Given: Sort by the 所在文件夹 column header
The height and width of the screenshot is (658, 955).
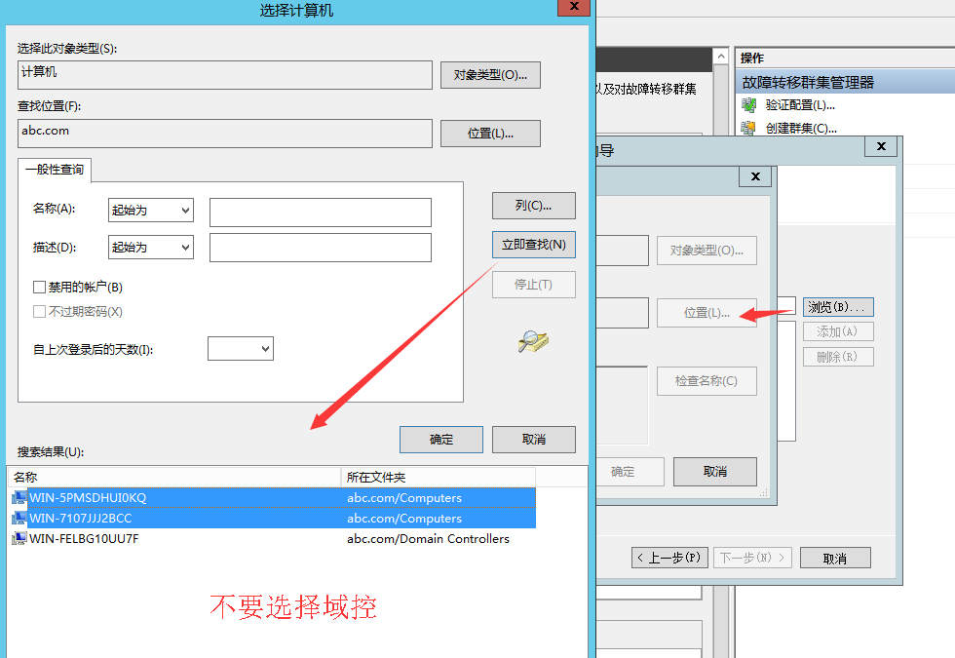Looking at the screenshot, I should [x=439, y=477].
